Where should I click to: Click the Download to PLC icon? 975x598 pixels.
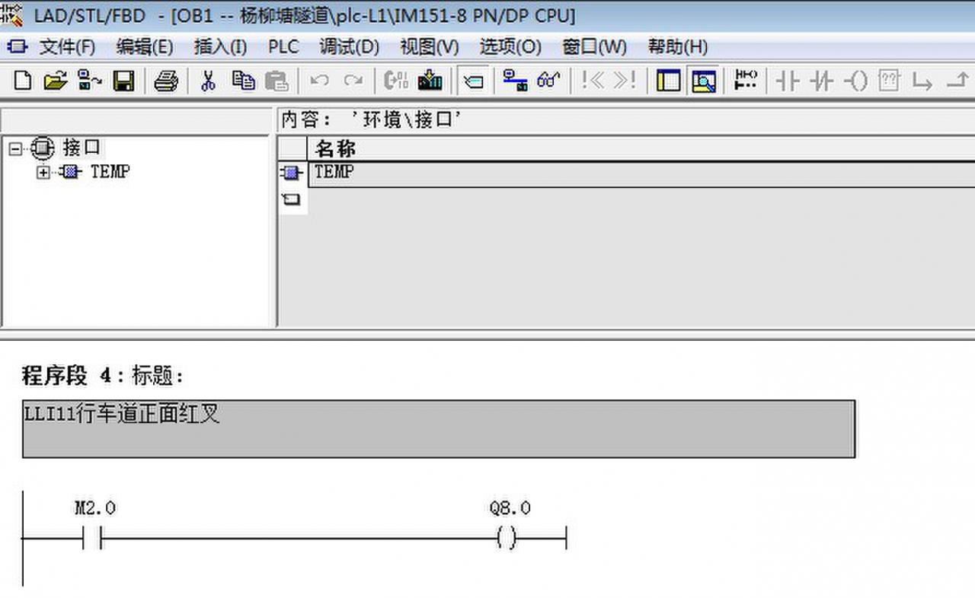[x=430, y=81]
